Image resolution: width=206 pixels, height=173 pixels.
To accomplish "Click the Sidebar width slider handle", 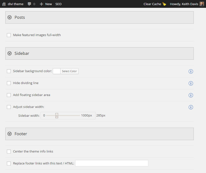I will (57, 116).
